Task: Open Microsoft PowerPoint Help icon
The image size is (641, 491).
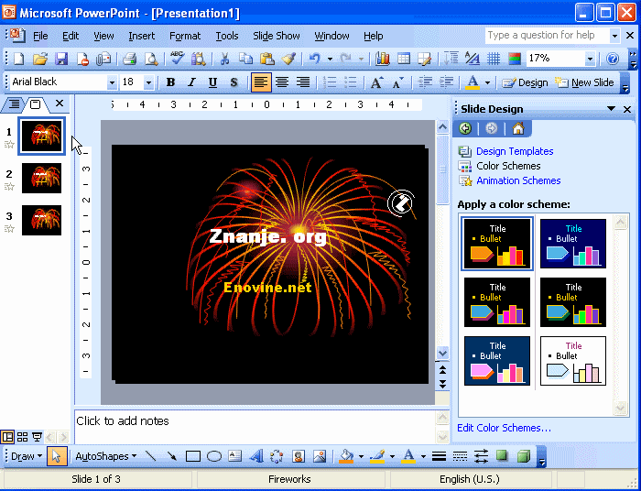Action: (612, 59)
